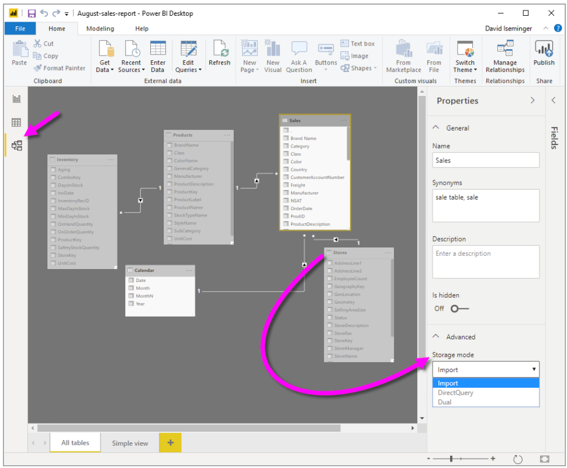Adjust the zoom slider handle

coord(451,459)
